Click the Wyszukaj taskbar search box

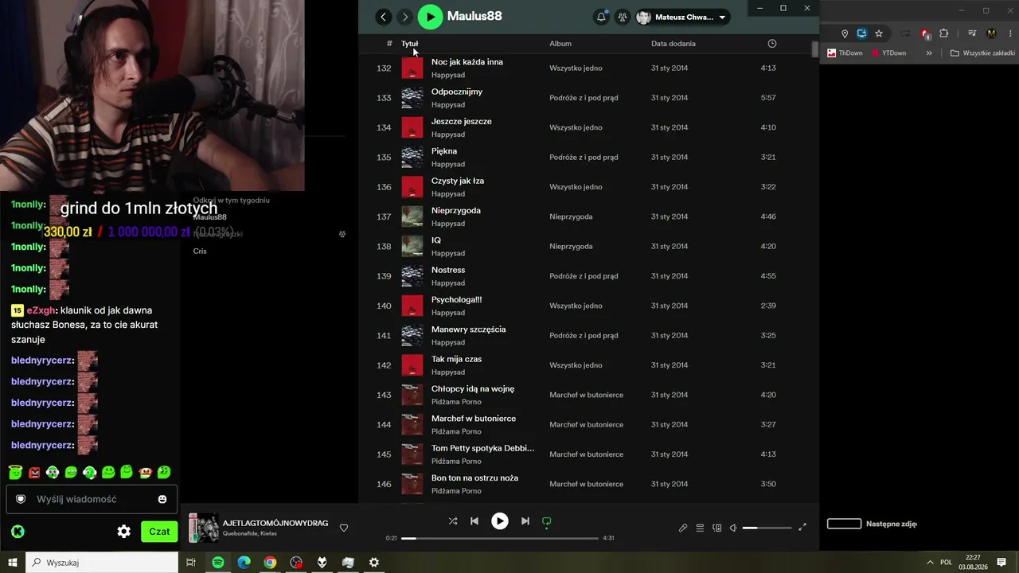pos(102,563)
